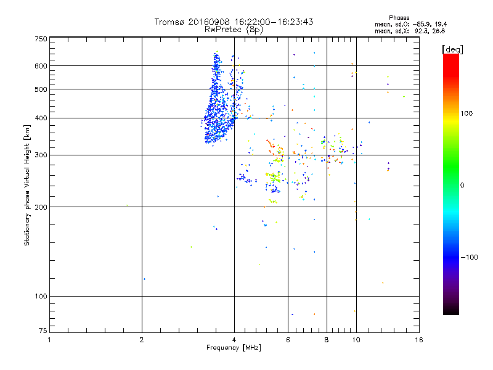
Task: Click the frequency axis tick "1"
Action: 49,340
